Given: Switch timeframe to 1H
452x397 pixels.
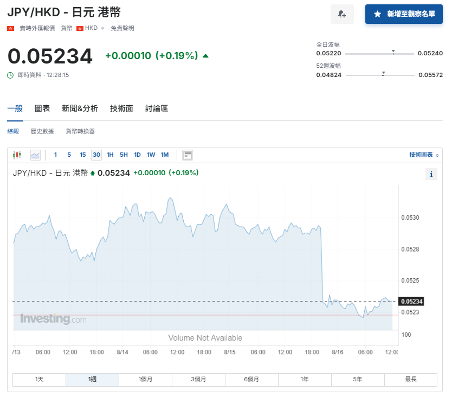Looking at the screenshot, I should click(x=109, y=155).
